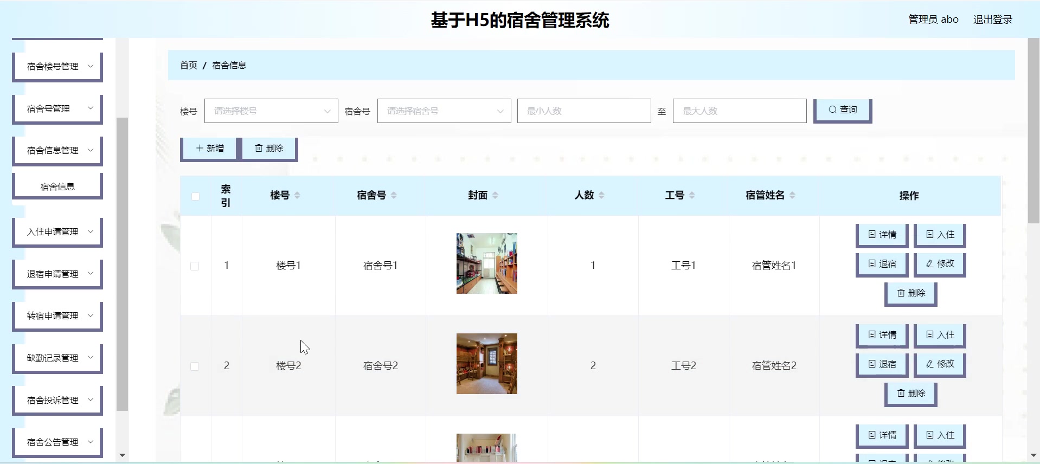
Task: Click the system title 基于H5的宿舍管理系统
Action: (520, 20)
